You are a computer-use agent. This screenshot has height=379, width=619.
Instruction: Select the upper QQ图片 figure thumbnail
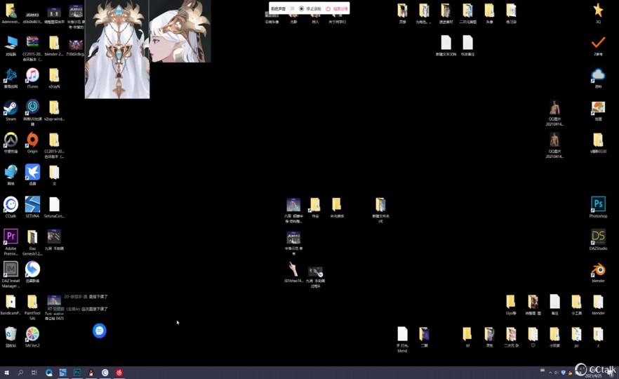pos(554,113)
